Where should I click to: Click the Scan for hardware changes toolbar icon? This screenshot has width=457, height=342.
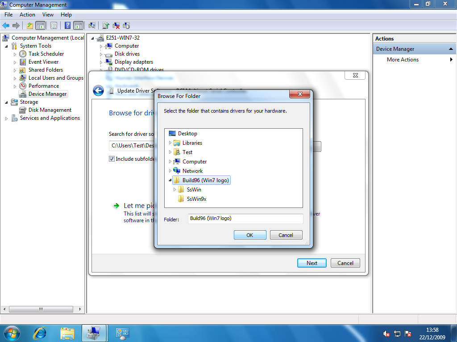[91, 25]
